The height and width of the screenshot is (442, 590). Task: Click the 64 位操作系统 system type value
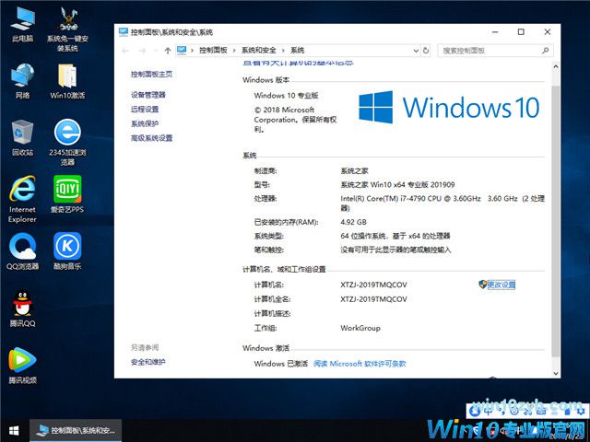395,236
